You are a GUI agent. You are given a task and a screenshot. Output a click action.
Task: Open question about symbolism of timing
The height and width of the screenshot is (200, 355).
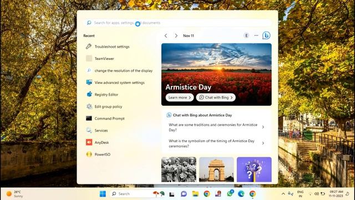216,143
